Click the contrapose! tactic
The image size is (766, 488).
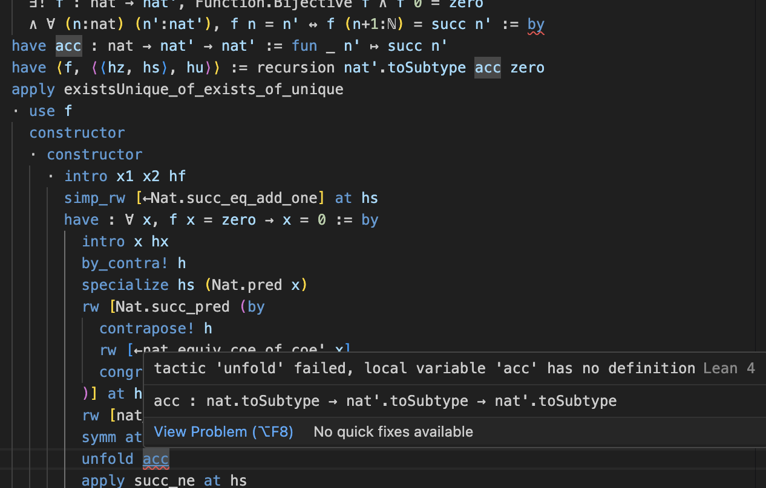[x=147, y=329]
